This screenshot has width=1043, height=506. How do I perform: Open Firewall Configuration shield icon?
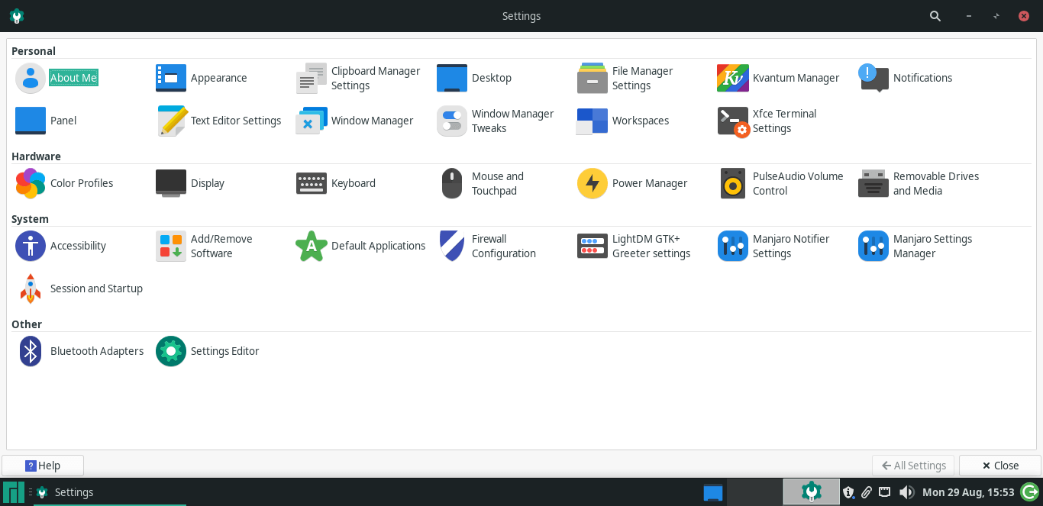pos(452,246)
